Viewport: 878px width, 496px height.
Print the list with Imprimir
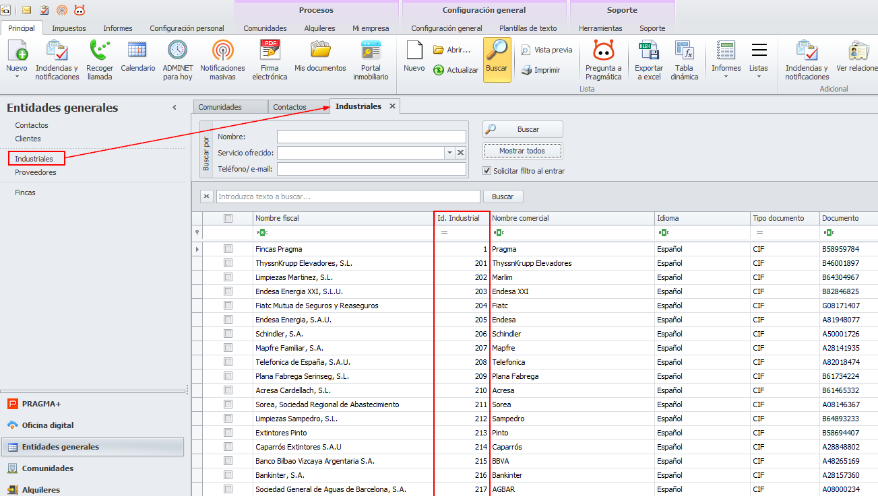(540, 70)
